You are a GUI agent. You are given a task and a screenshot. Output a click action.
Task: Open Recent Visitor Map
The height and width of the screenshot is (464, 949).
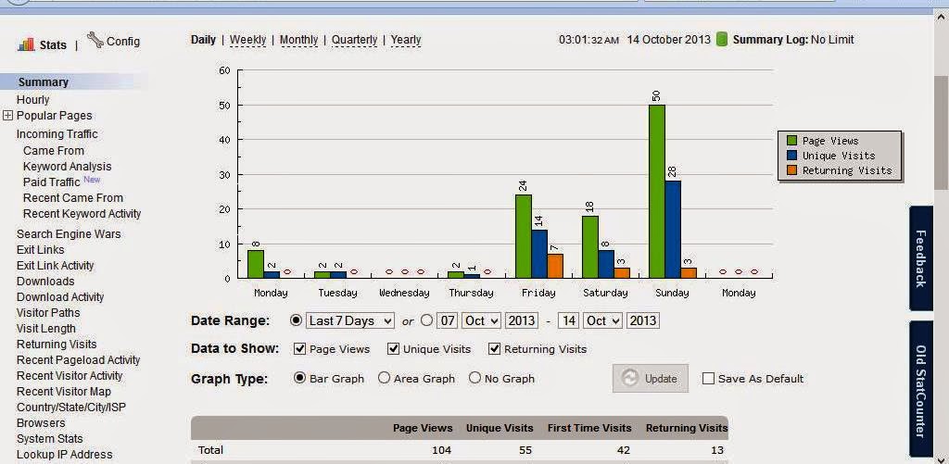[64, 392]
